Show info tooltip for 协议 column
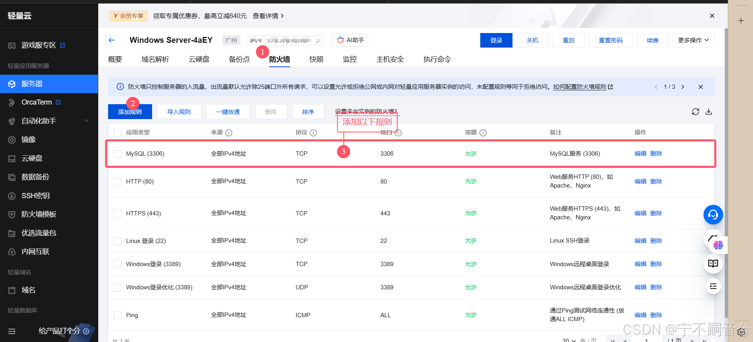Image resolution: width=753 pixels, height=342 pixels. point(313,133)
